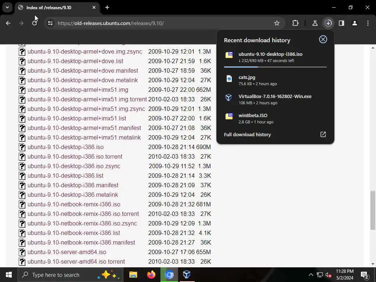
Task: Click ubuntu-9.10-desktop-armel+imx51.img link
Action: tap(78, 90)
